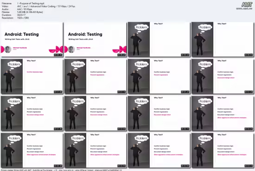Click the audio 'AAC / 93 Kbps' value
This screenshot has width=255, height=171.
click(25, 9)
